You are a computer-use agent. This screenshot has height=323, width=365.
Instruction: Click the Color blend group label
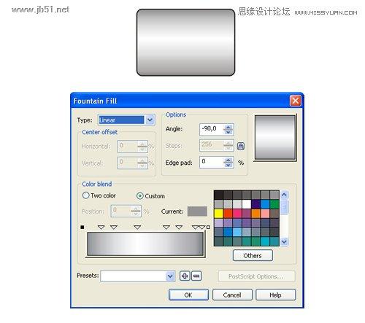tap(97, 184)
